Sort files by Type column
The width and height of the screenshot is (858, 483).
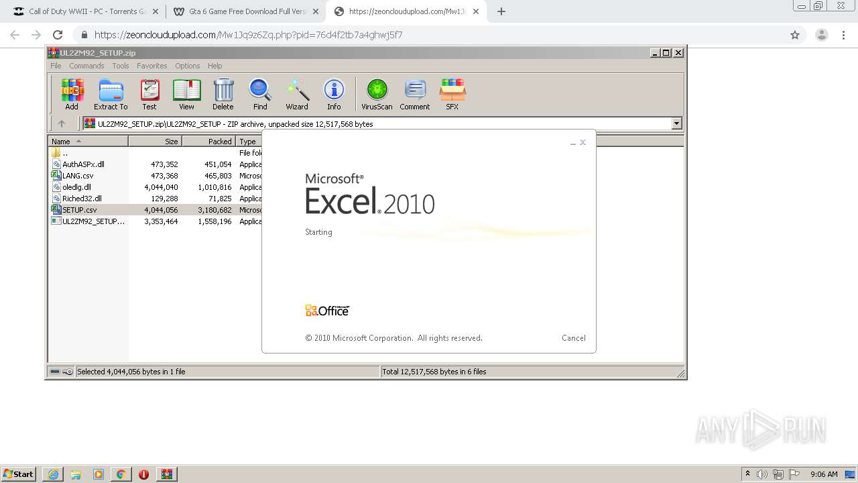tap(249, 142)
